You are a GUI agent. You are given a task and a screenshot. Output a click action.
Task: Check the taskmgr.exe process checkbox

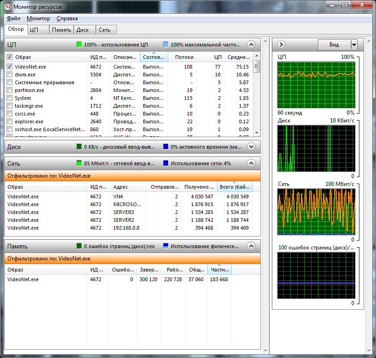pyautogui.click(x=9, y=106)
